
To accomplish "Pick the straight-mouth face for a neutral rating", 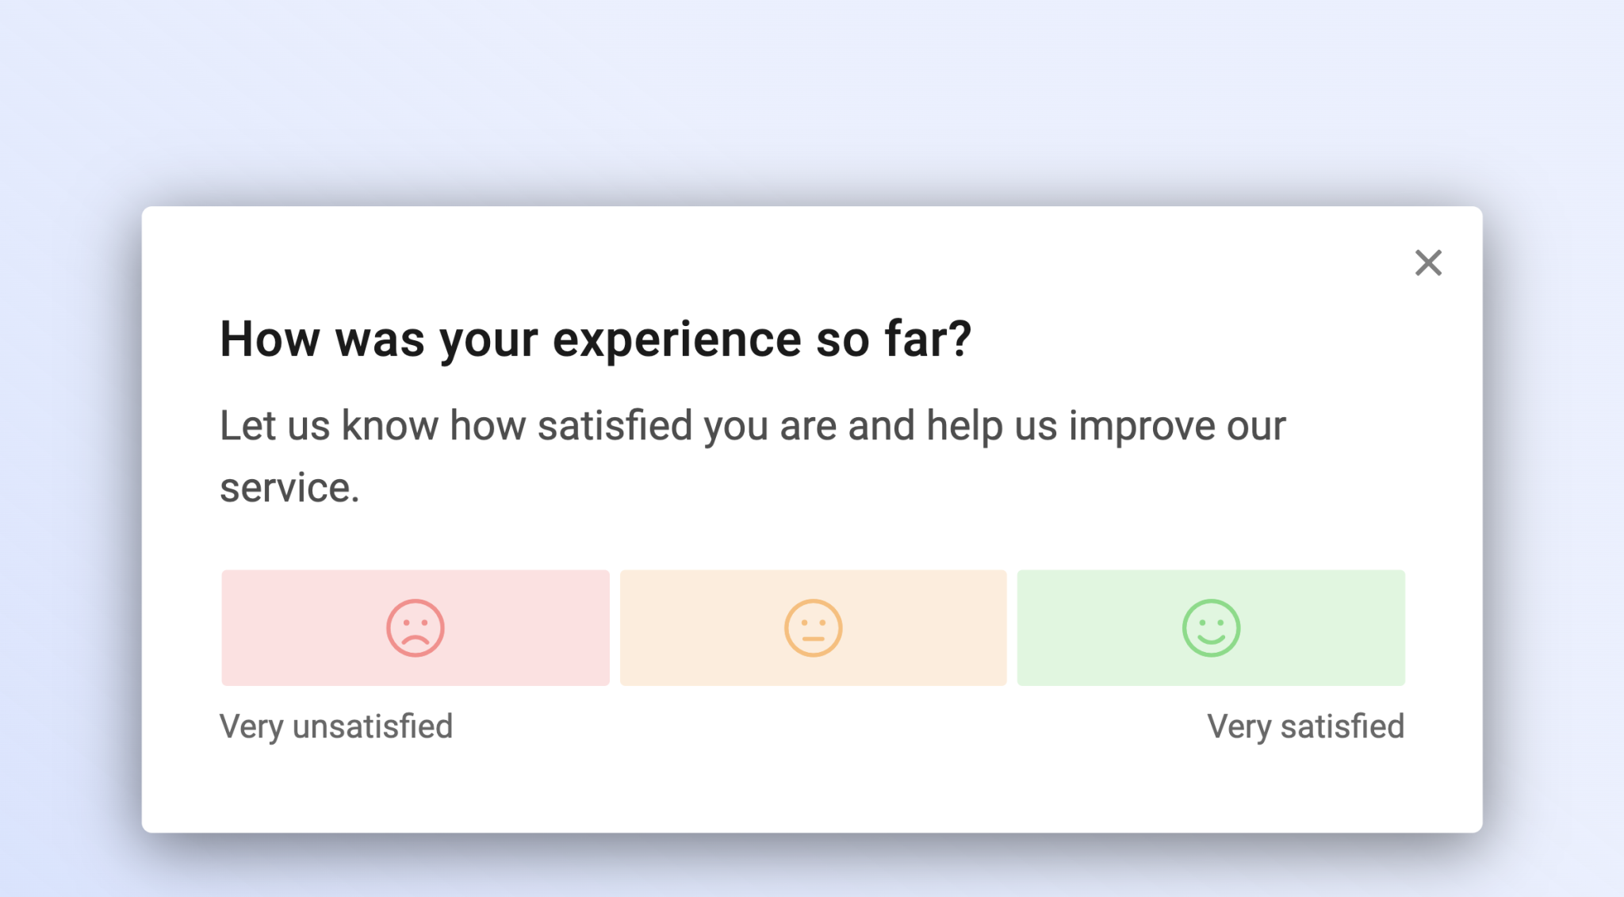I will [x=813, y=627].
